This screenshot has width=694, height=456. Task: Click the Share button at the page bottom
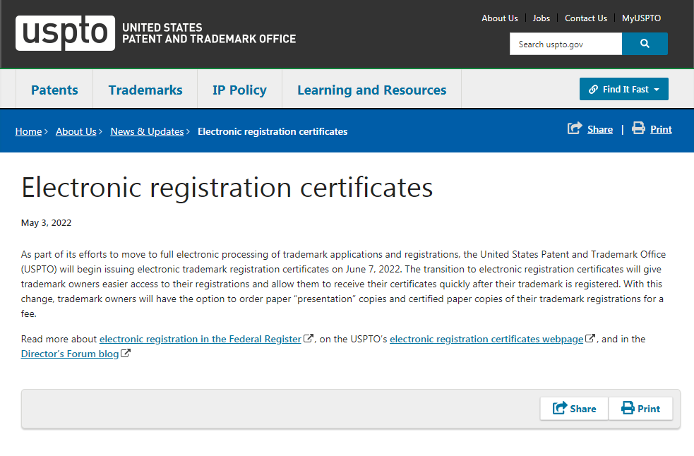[574, 409]
